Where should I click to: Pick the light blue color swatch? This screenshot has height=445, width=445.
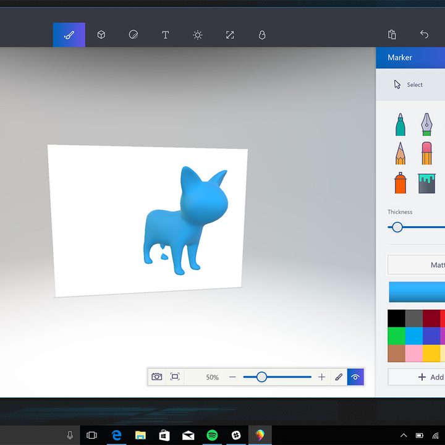point(414,336)
